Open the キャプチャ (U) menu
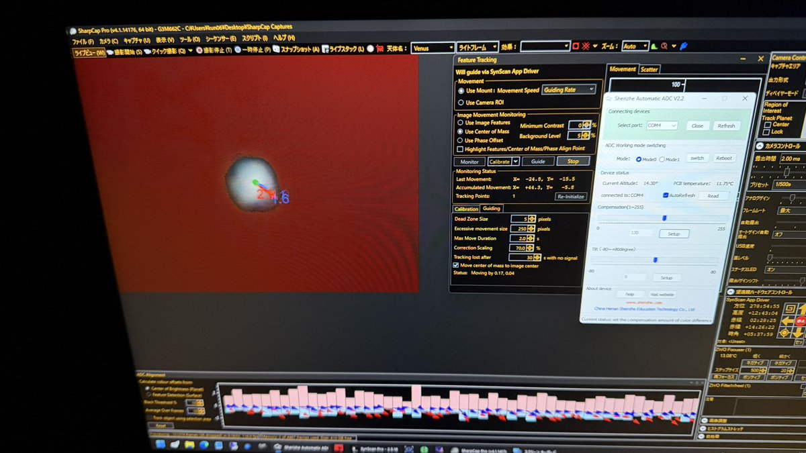 point(138,40)
